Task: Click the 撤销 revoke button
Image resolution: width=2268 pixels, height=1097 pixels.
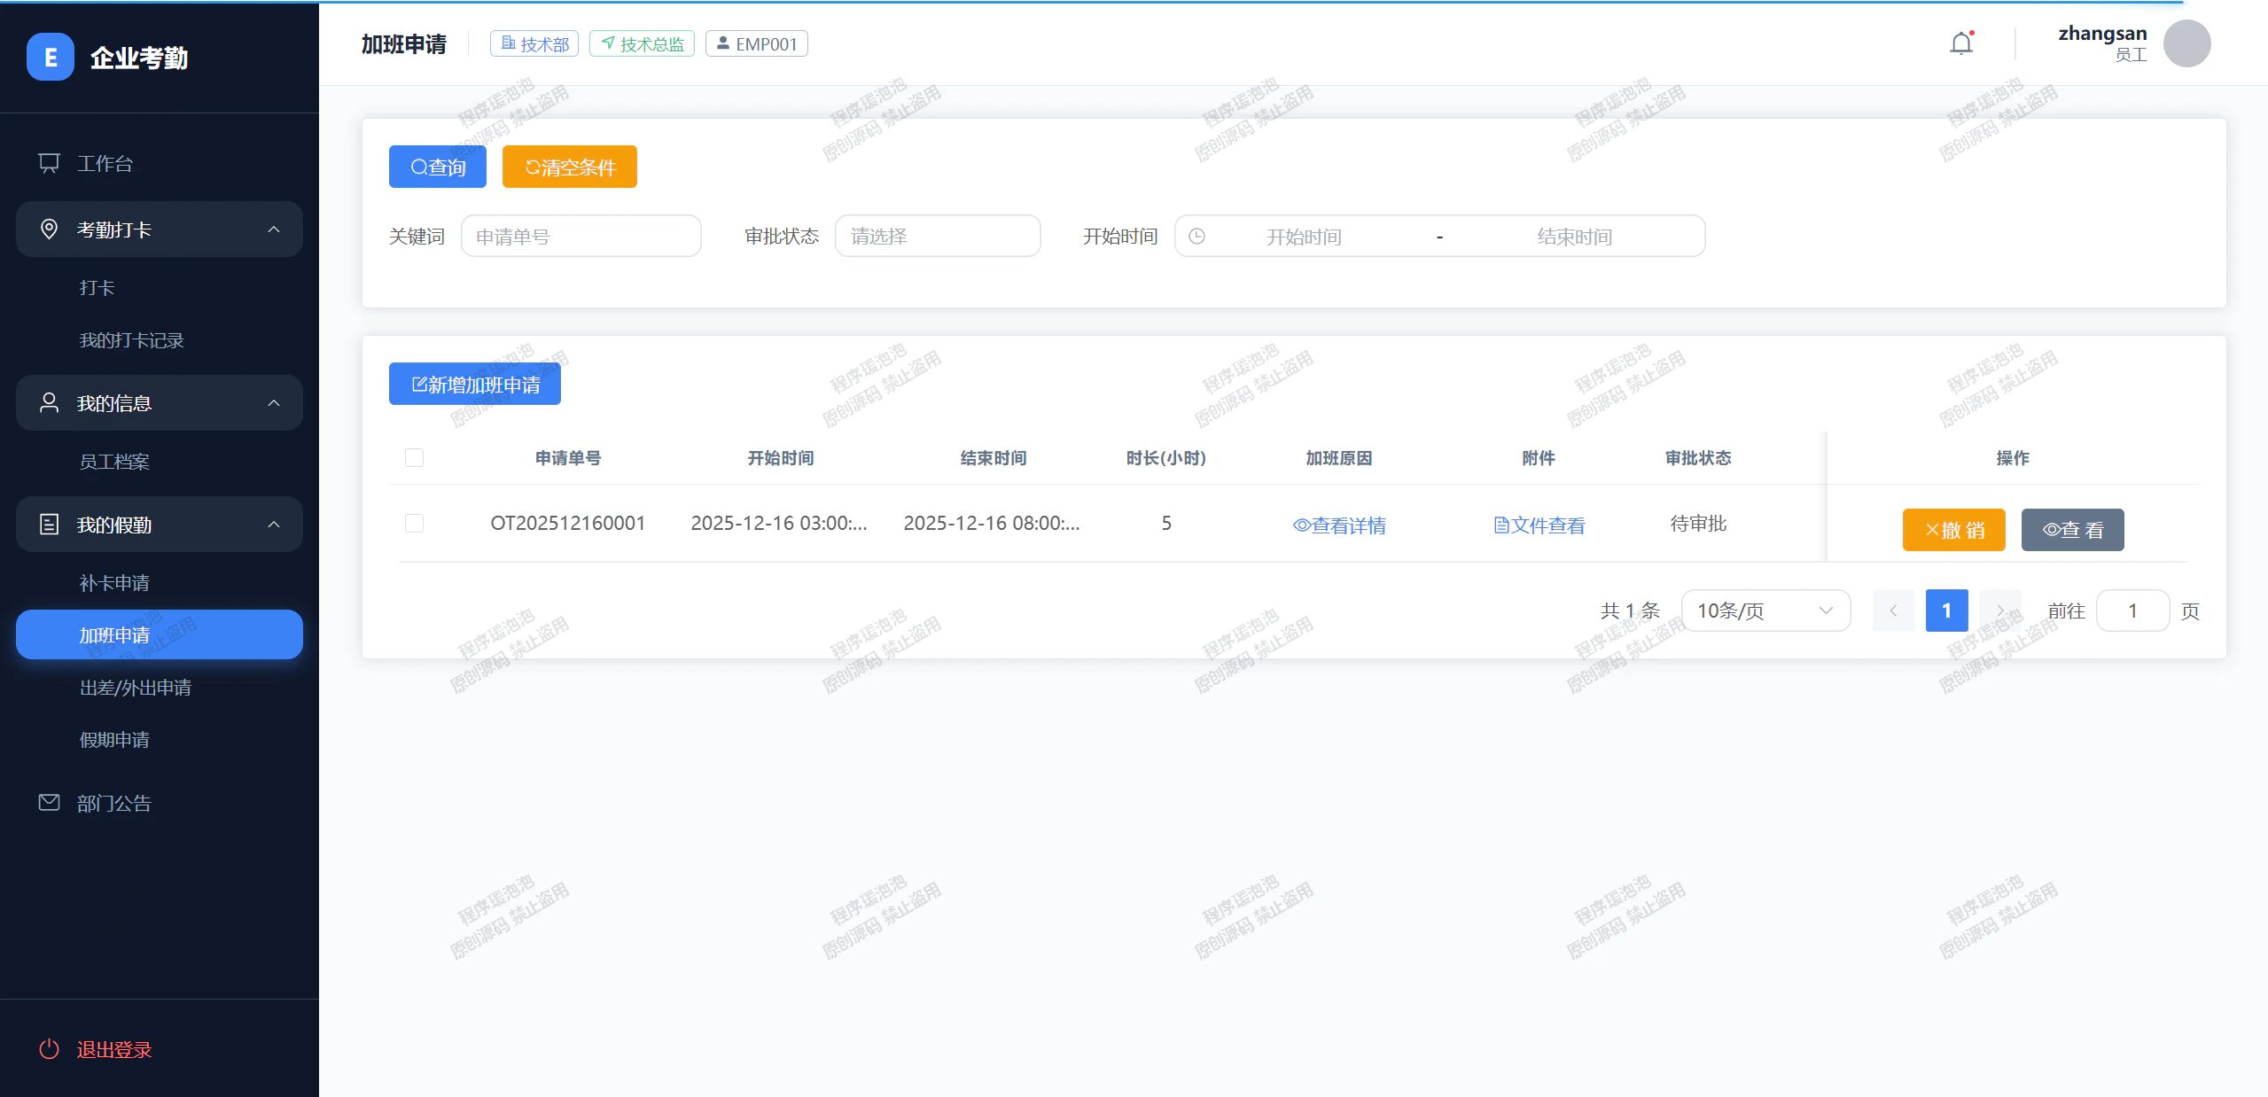Action: (x=1954, y=530)
